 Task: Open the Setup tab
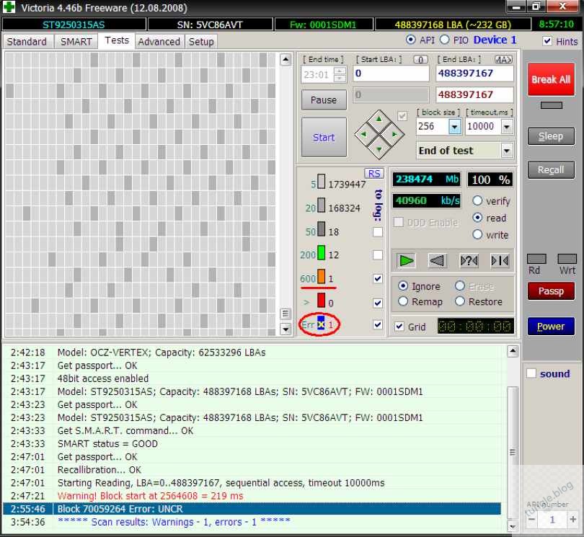coord(201,41)
